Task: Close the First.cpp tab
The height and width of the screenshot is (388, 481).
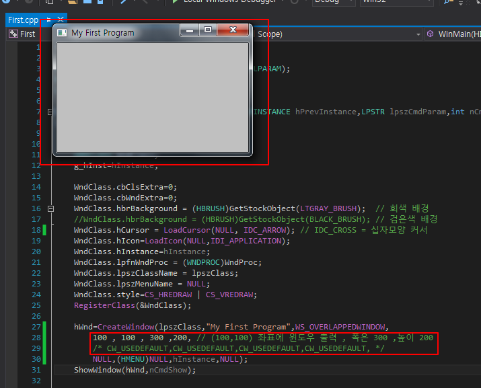Action: [61, 20]
